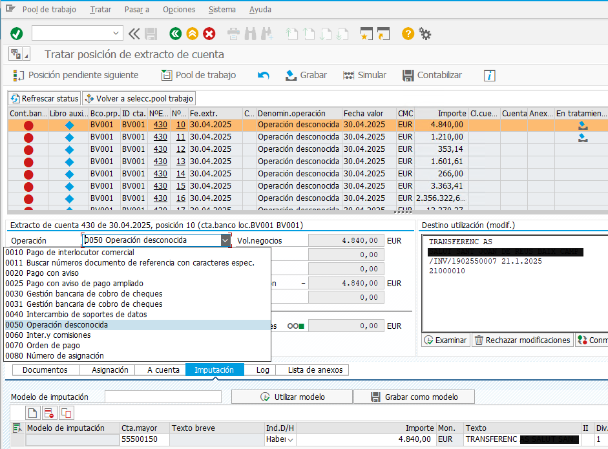Screen dimensions: 608x449
Task: Choose 0070 Orden de pago option
Action: [x=137, y=346]
